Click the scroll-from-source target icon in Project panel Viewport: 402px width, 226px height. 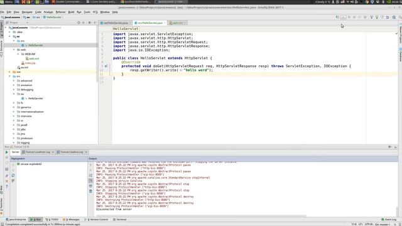coord(79,23)
